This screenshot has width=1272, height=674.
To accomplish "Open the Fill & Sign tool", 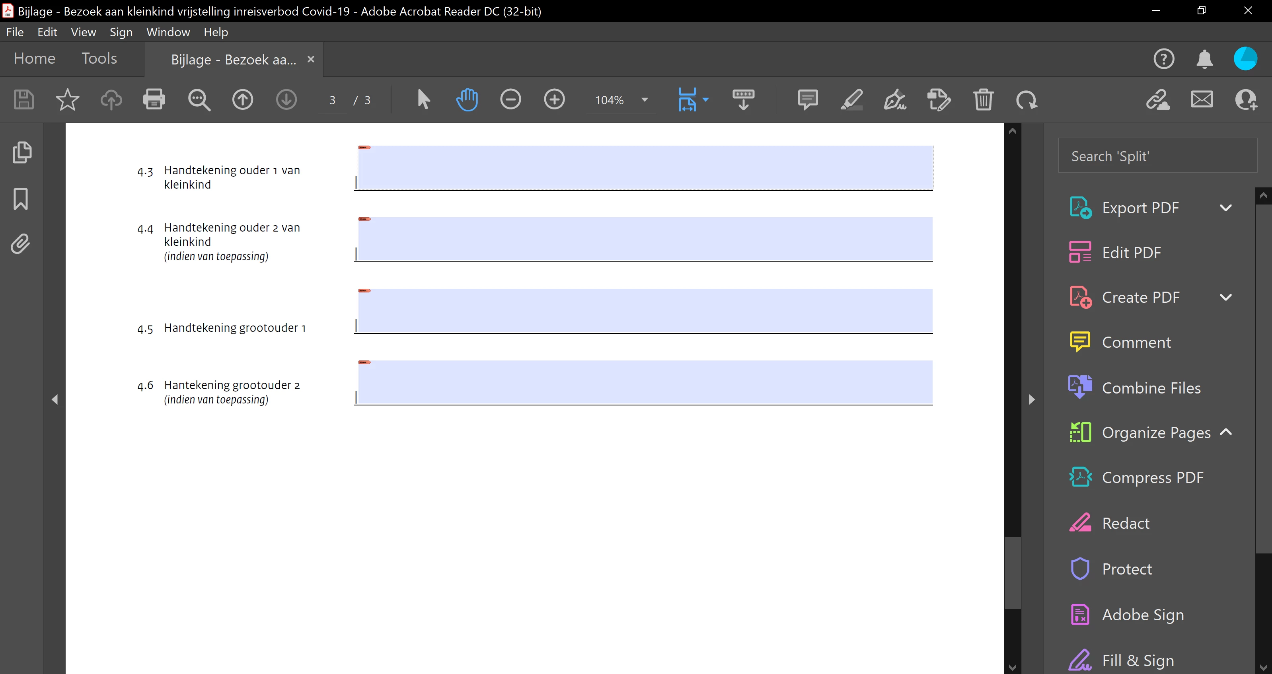I will point(1138,660).
